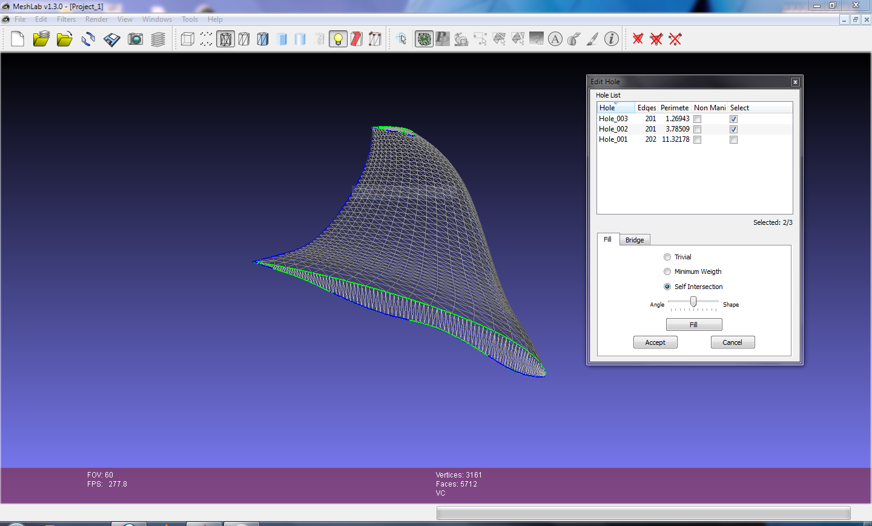Click the delete selected faces icon

(x=638, y=39)
